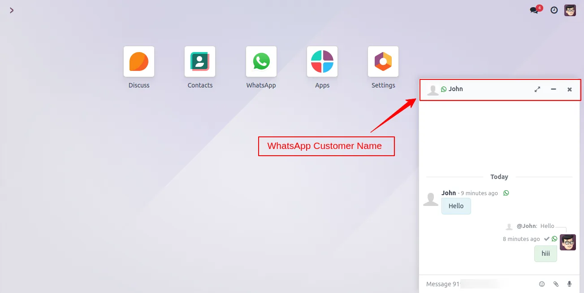The width and height of the screenshot is (584, 293).
Task: Expand the top-left navigation chevron
Action: (x=12, y=10)
